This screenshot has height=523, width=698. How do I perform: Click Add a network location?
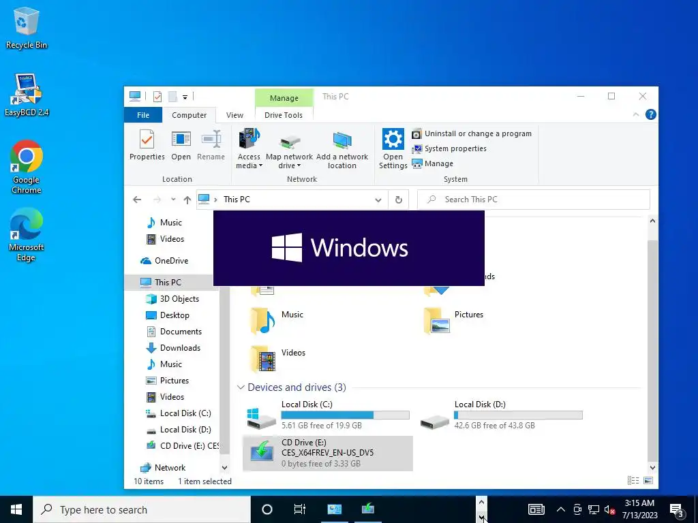tap(342, 149)
